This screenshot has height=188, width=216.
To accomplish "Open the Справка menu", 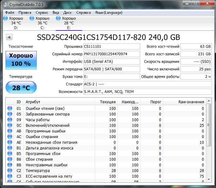I will [83, 13].
